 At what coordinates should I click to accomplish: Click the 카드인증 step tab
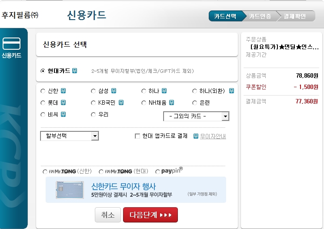[260, 16]
